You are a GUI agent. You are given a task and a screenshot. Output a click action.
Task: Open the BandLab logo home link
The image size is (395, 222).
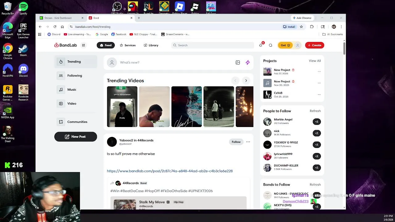coord(65,45)
